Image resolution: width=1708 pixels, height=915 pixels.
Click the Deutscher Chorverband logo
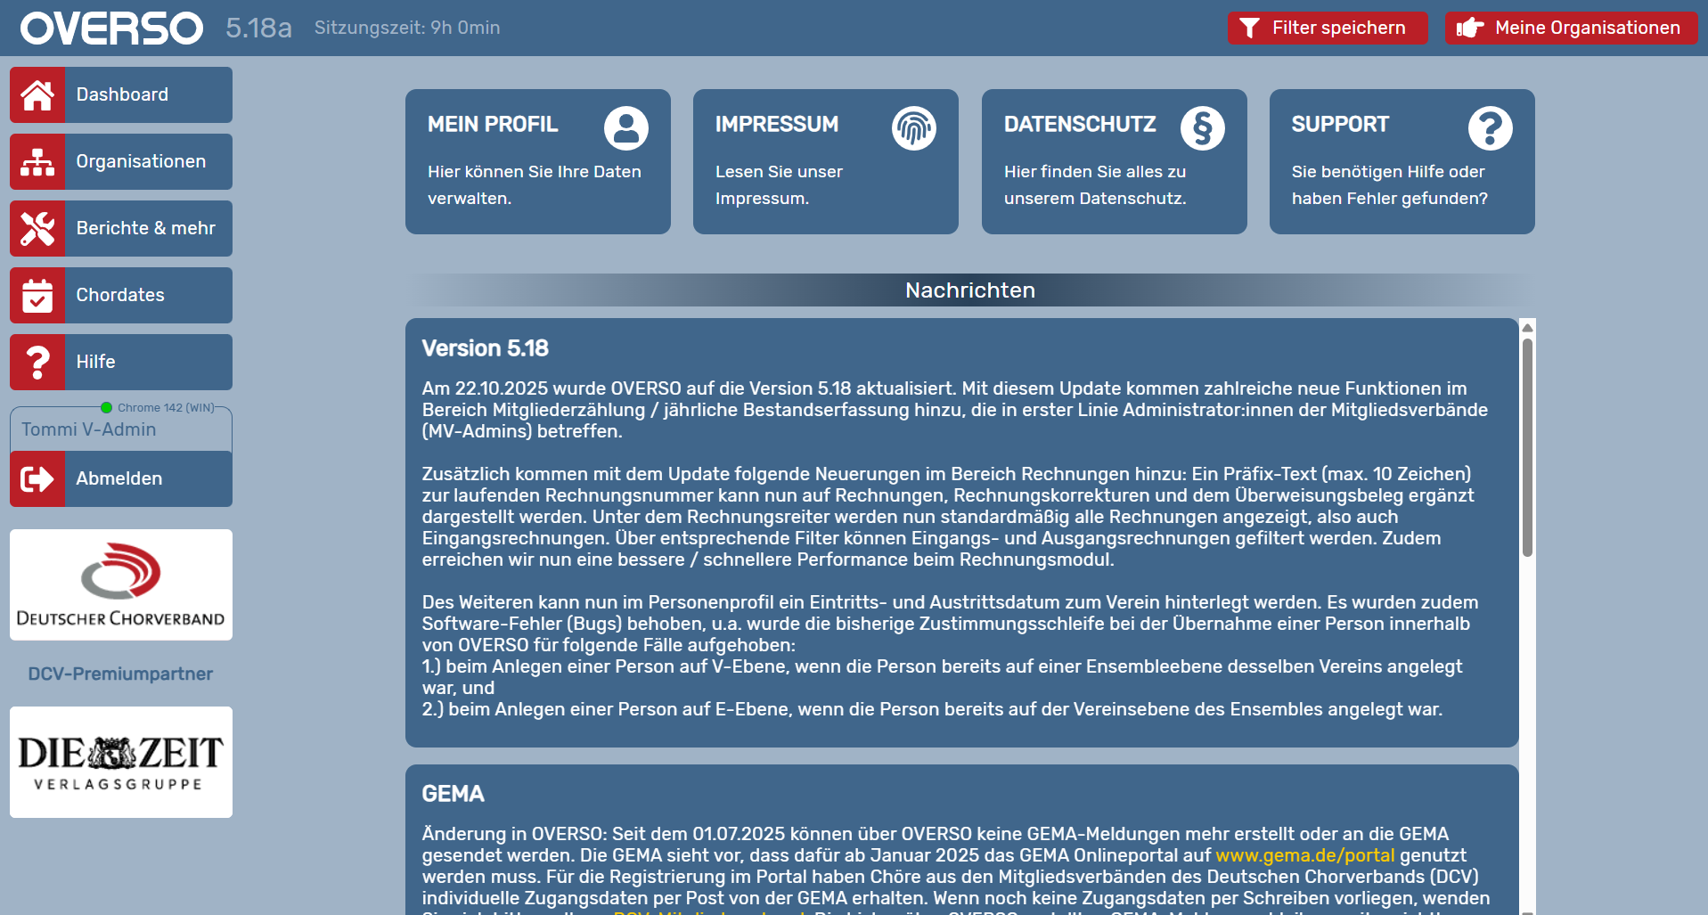pos(121,585)
